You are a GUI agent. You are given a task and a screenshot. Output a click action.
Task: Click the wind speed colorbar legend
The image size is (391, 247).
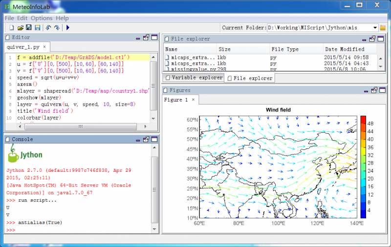tap(363, 166)
